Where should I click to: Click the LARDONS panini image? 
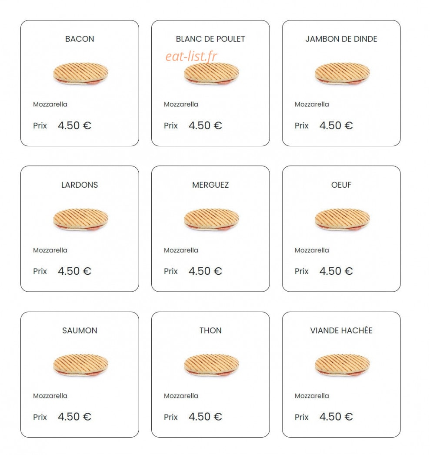pos(80,219)
